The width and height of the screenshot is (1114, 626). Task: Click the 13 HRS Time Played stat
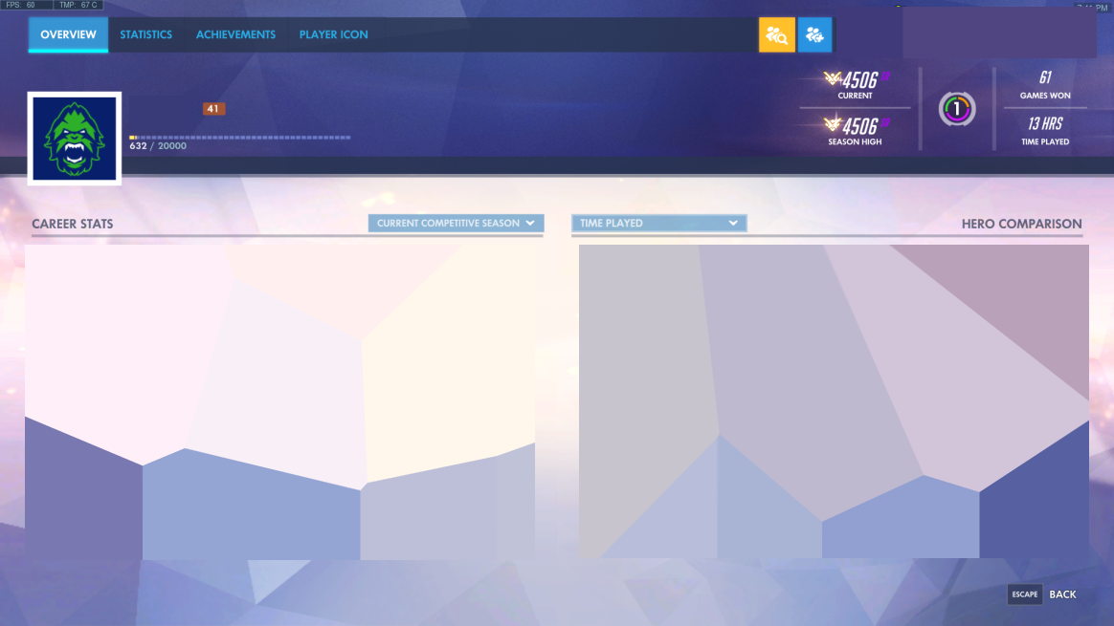[x=1045, y=131]
